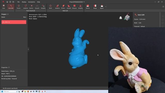
Task: Click the 3D orientation view cube
Action: coord(127,17)
